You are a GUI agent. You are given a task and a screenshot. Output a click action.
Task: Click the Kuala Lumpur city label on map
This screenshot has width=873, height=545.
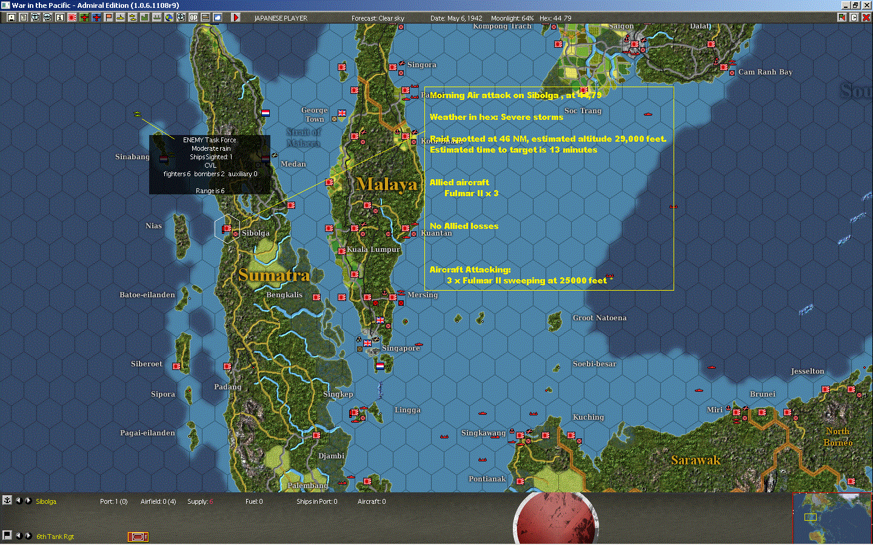[x=373, y=249]
